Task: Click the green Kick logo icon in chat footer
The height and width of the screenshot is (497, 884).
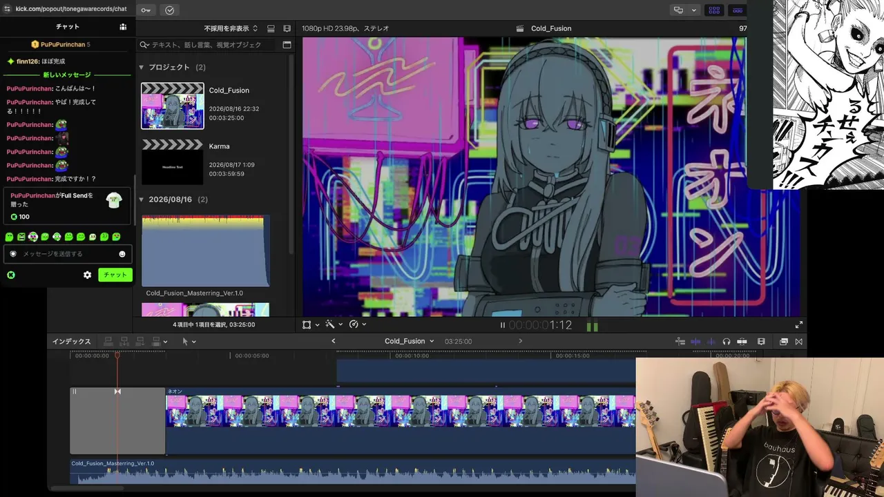Action: click(11, 275)
